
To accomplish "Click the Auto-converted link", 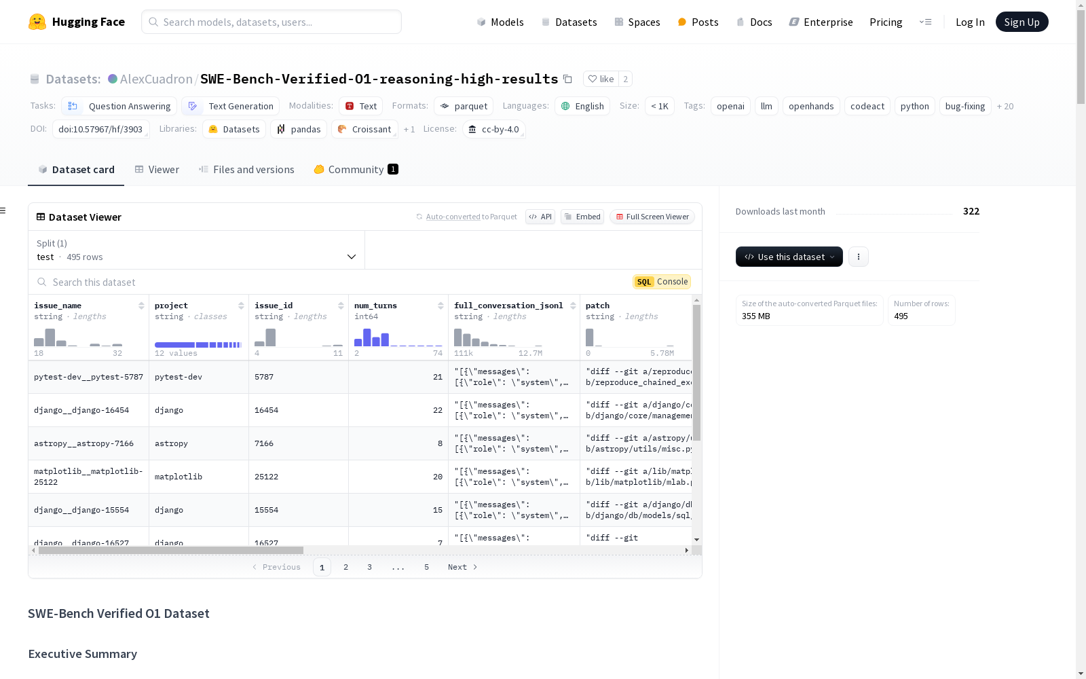I will (x=453, y=217).
